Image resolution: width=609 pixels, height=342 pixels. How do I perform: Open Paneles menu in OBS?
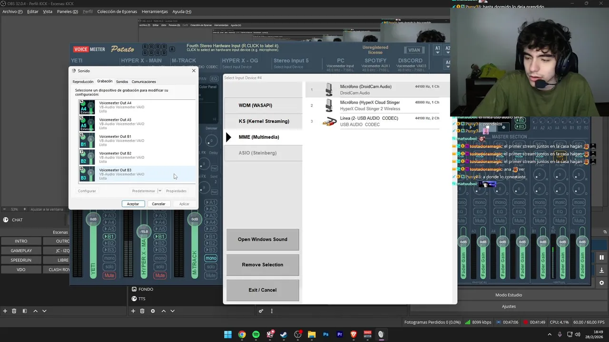(x=68, y=11)
